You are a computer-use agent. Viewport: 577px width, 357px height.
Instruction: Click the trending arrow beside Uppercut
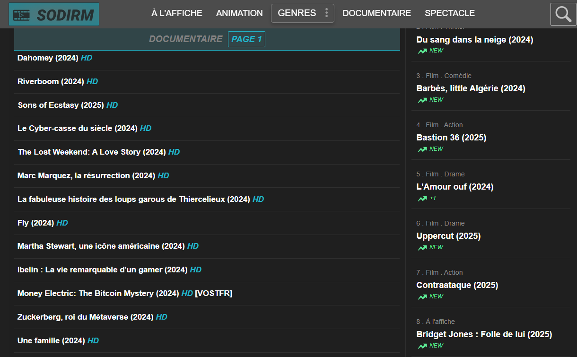click(421, 247)
